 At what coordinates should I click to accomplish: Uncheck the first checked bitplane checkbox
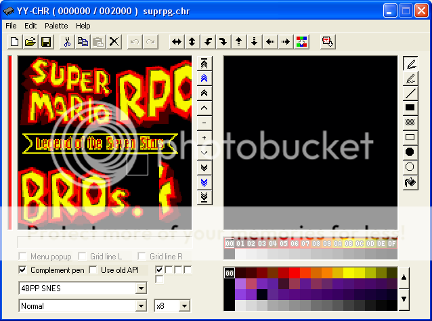click(159, 270)
